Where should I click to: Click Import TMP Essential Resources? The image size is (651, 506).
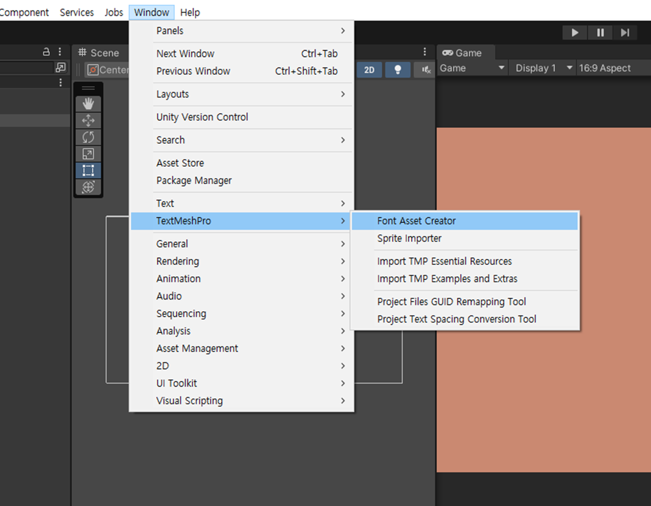click(465, 261)
